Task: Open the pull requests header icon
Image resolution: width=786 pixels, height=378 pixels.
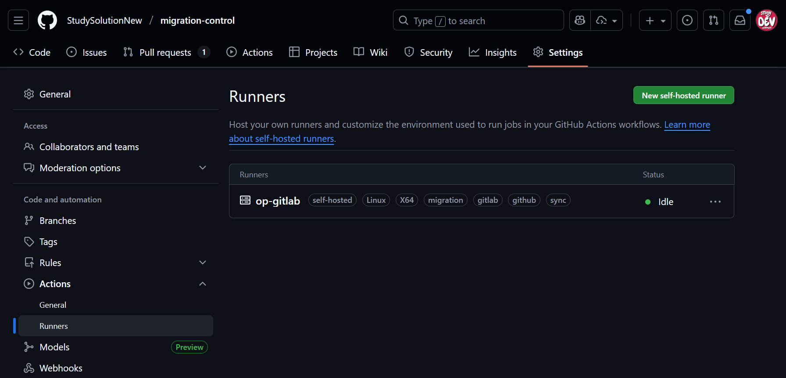Action: click(x=713, y=21)
